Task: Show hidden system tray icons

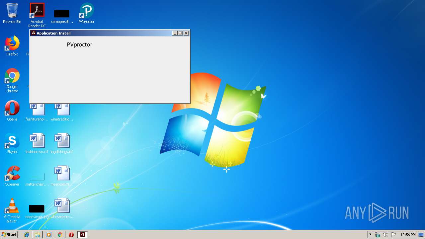Action: [370, 235]
